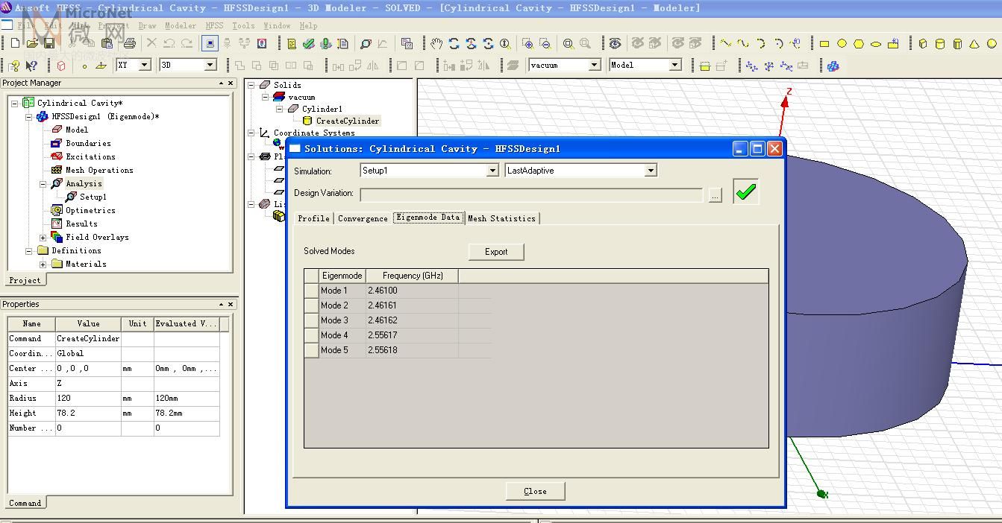The height and width of the screenshot is (523, 1002).
Task: Click the Frequency (GHz) column header
Action: click(412, 276)
